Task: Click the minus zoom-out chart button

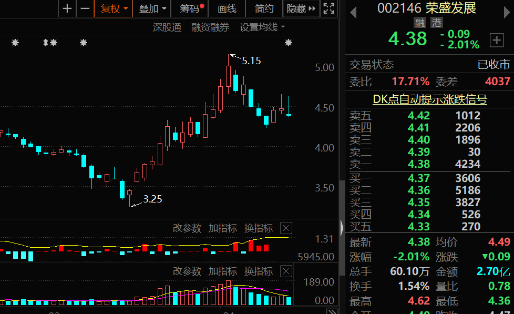Action: coord(85,8)
